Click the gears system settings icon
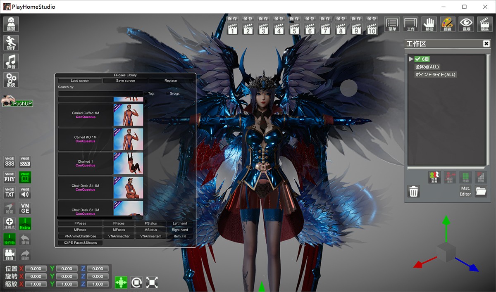Image resolution: width=496 pixels, height=292 pixels. pos(11,80)
